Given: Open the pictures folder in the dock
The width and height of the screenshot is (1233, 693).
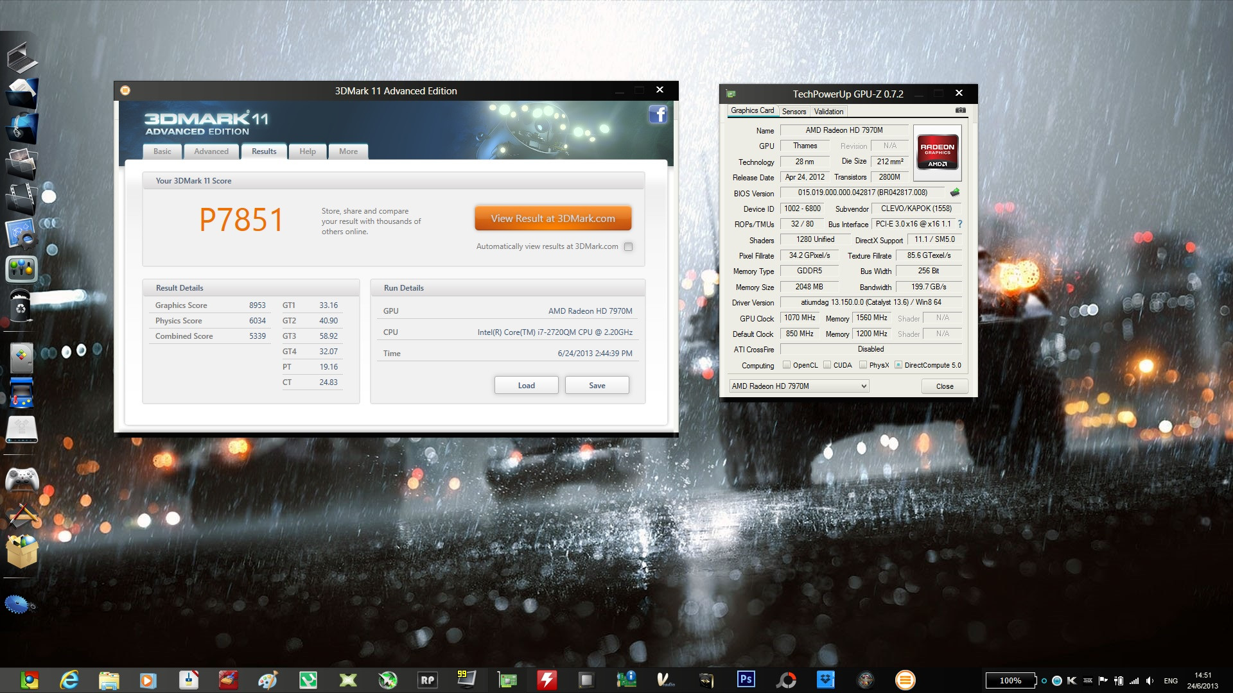Looking at the screenshot, I should [x=22, y=163].
